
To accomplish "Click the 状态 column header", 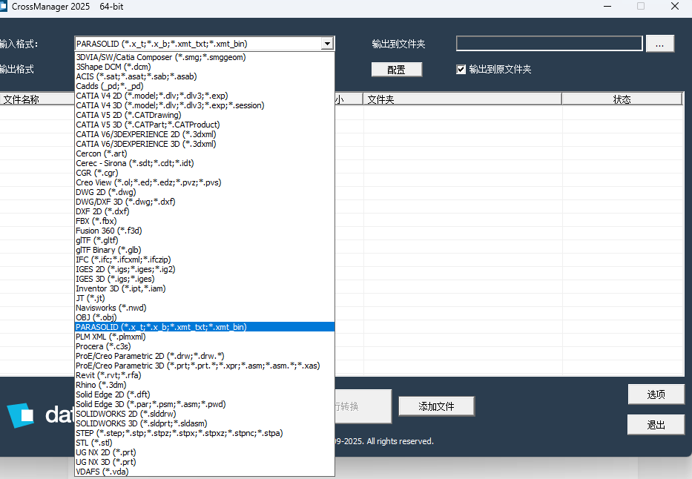I will pyautogui.click(x=622, y=99).
